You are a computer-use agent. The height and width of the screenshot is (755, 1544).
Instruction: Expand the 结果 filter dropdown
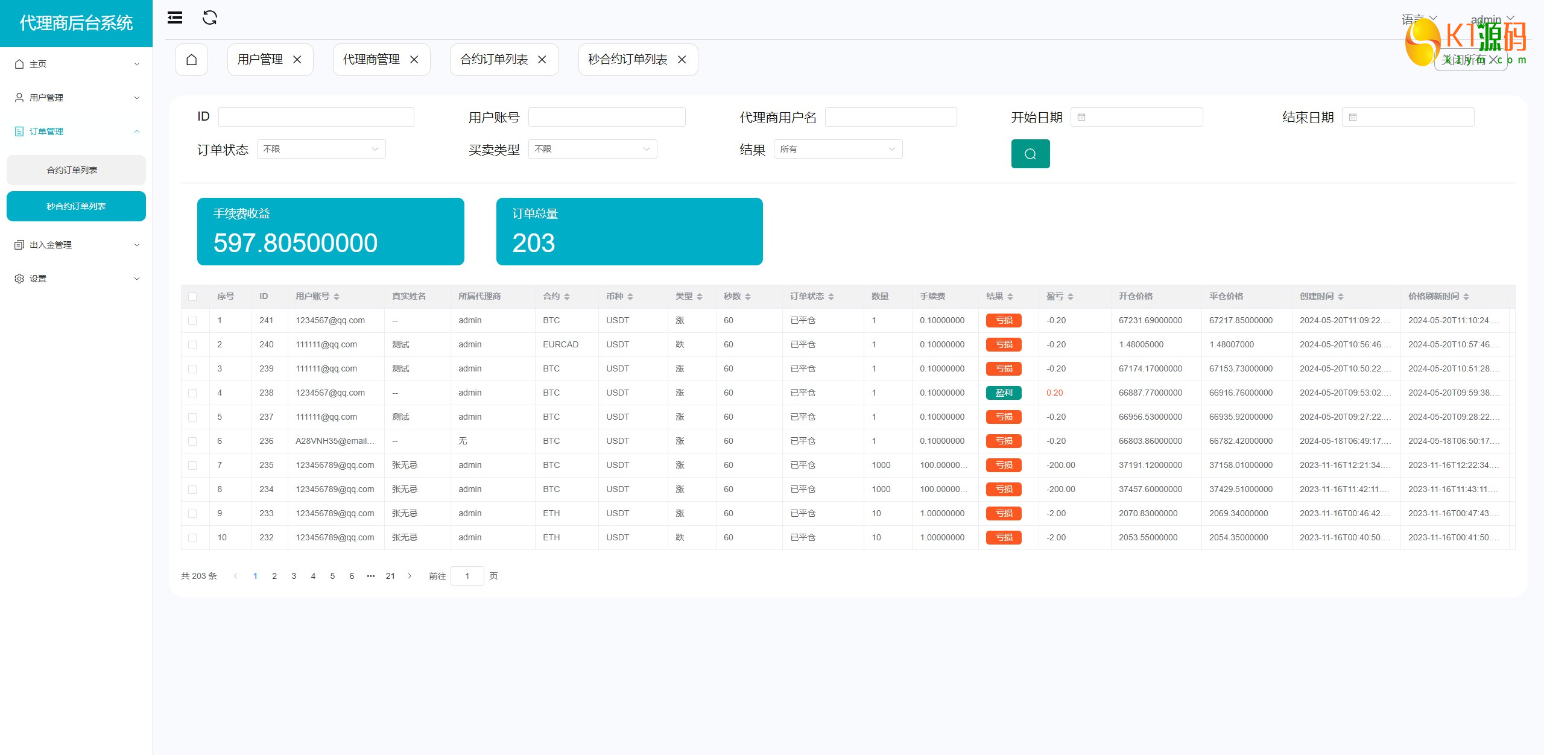(838, 149)
